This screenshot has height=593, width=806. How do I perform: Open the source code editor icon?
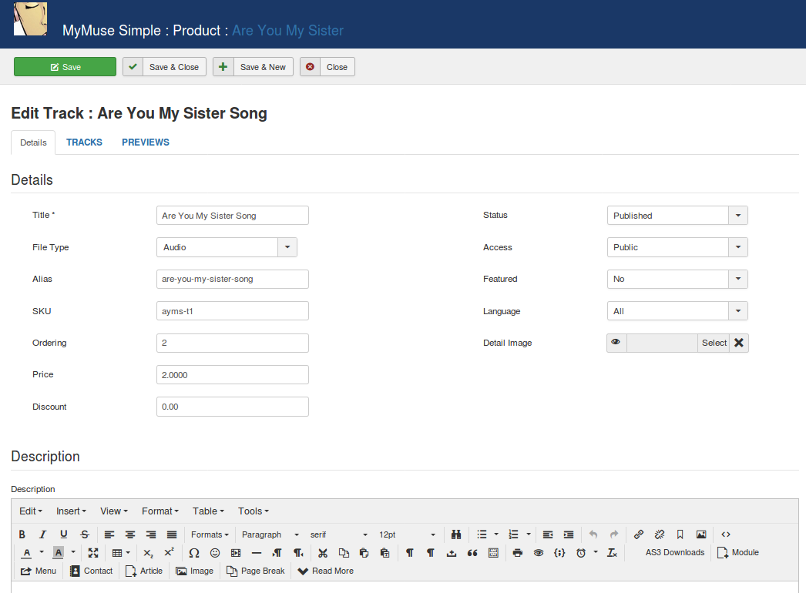[x=726, y=534]
